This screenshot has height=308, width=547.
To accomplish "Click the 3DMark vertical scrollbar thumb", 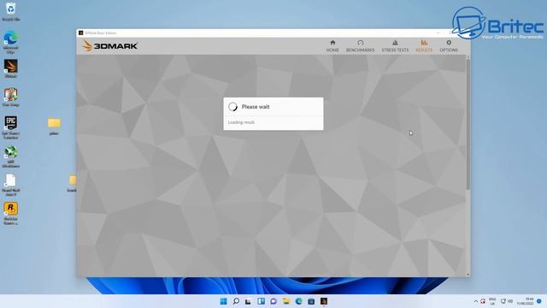I will [468, 124].
